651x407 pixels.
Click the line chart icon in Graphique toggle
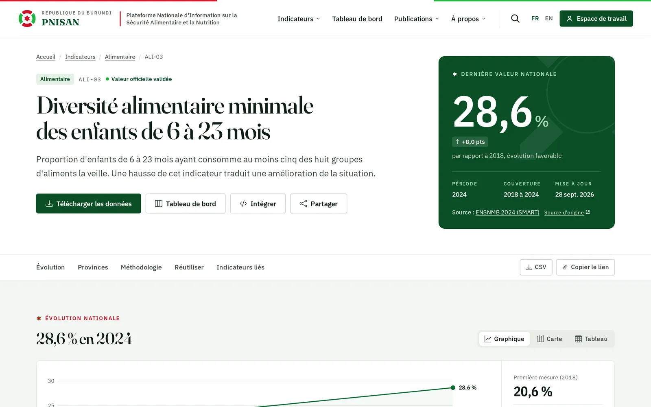pos(488,339)
